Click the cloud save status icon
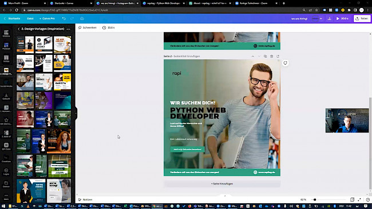This screenshot has height=209, width=372. pos(82,18)
